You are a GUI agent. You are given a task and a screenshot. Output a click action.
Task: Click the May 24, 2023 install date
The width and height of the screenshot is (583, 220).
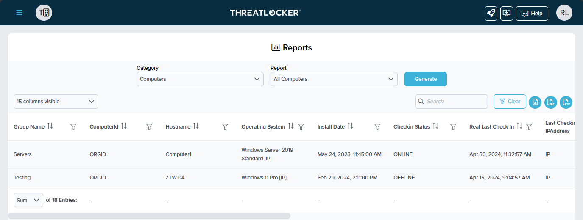pos(349,154)
